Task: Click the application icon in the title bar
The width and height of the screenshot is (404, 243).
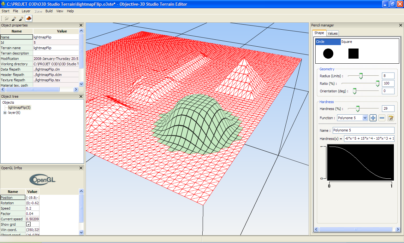Action: click(x=3, y=4)
